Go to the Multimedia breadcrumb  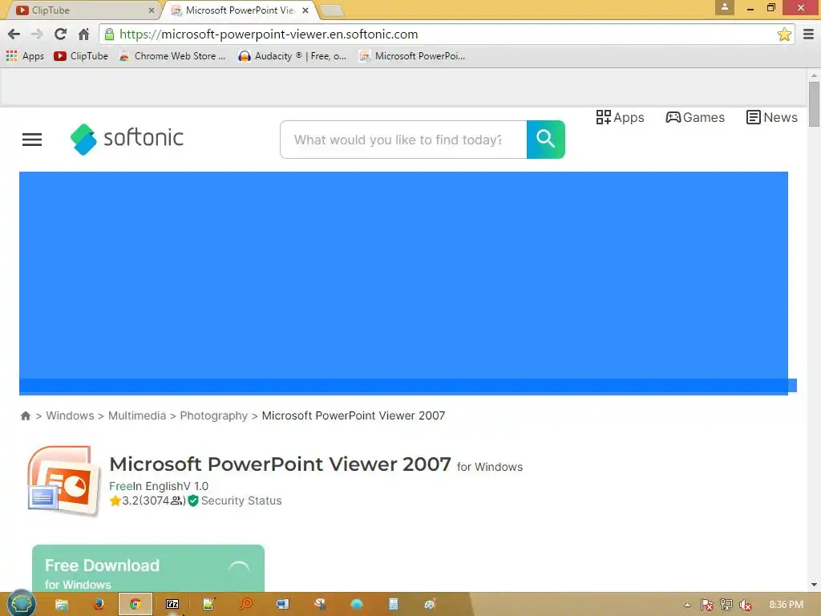(136, 415)
